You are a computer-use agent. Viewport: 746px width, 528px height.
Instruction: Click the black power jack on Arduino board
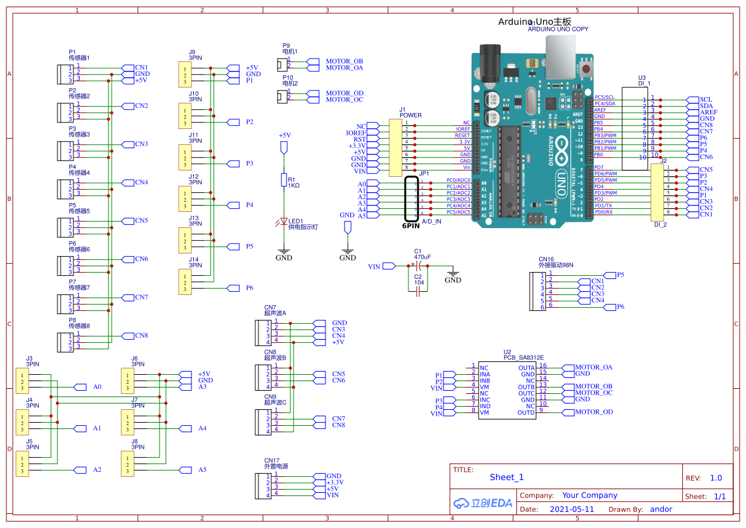tap(490, 63)
